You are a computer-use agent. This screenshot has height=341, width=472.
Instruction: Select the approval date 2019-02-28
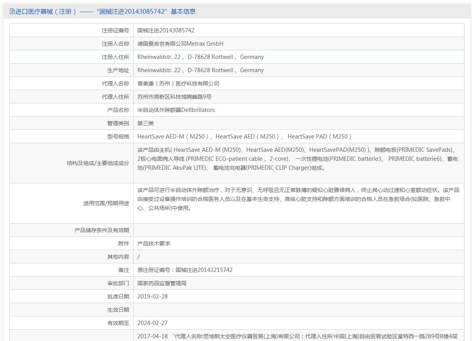(x=152, y=297)
